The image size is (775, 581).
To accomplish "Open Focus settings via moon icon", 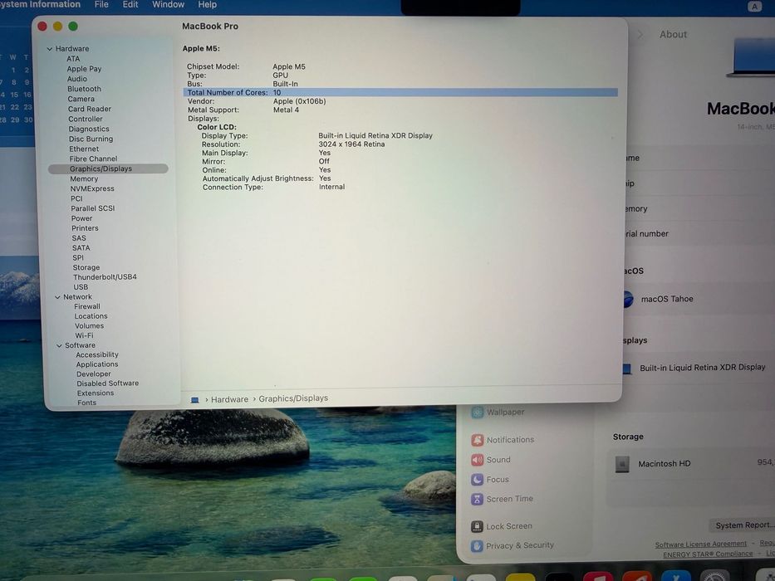I will point(477,479).
